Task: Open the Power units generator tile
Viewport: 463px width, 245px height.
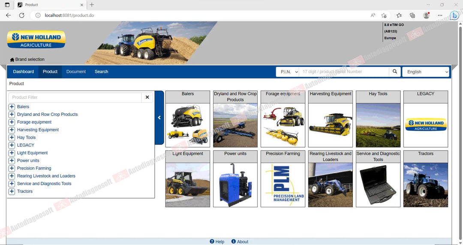Action: 235,179
